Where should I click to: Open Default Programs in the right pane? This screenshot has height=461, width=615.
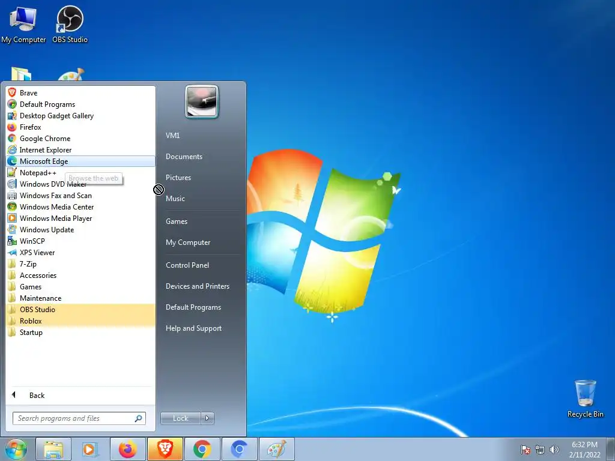click(201, 307)
